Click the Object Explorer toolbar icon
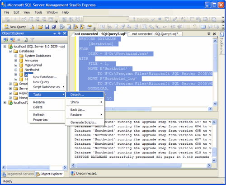 [x=75, y=27]
